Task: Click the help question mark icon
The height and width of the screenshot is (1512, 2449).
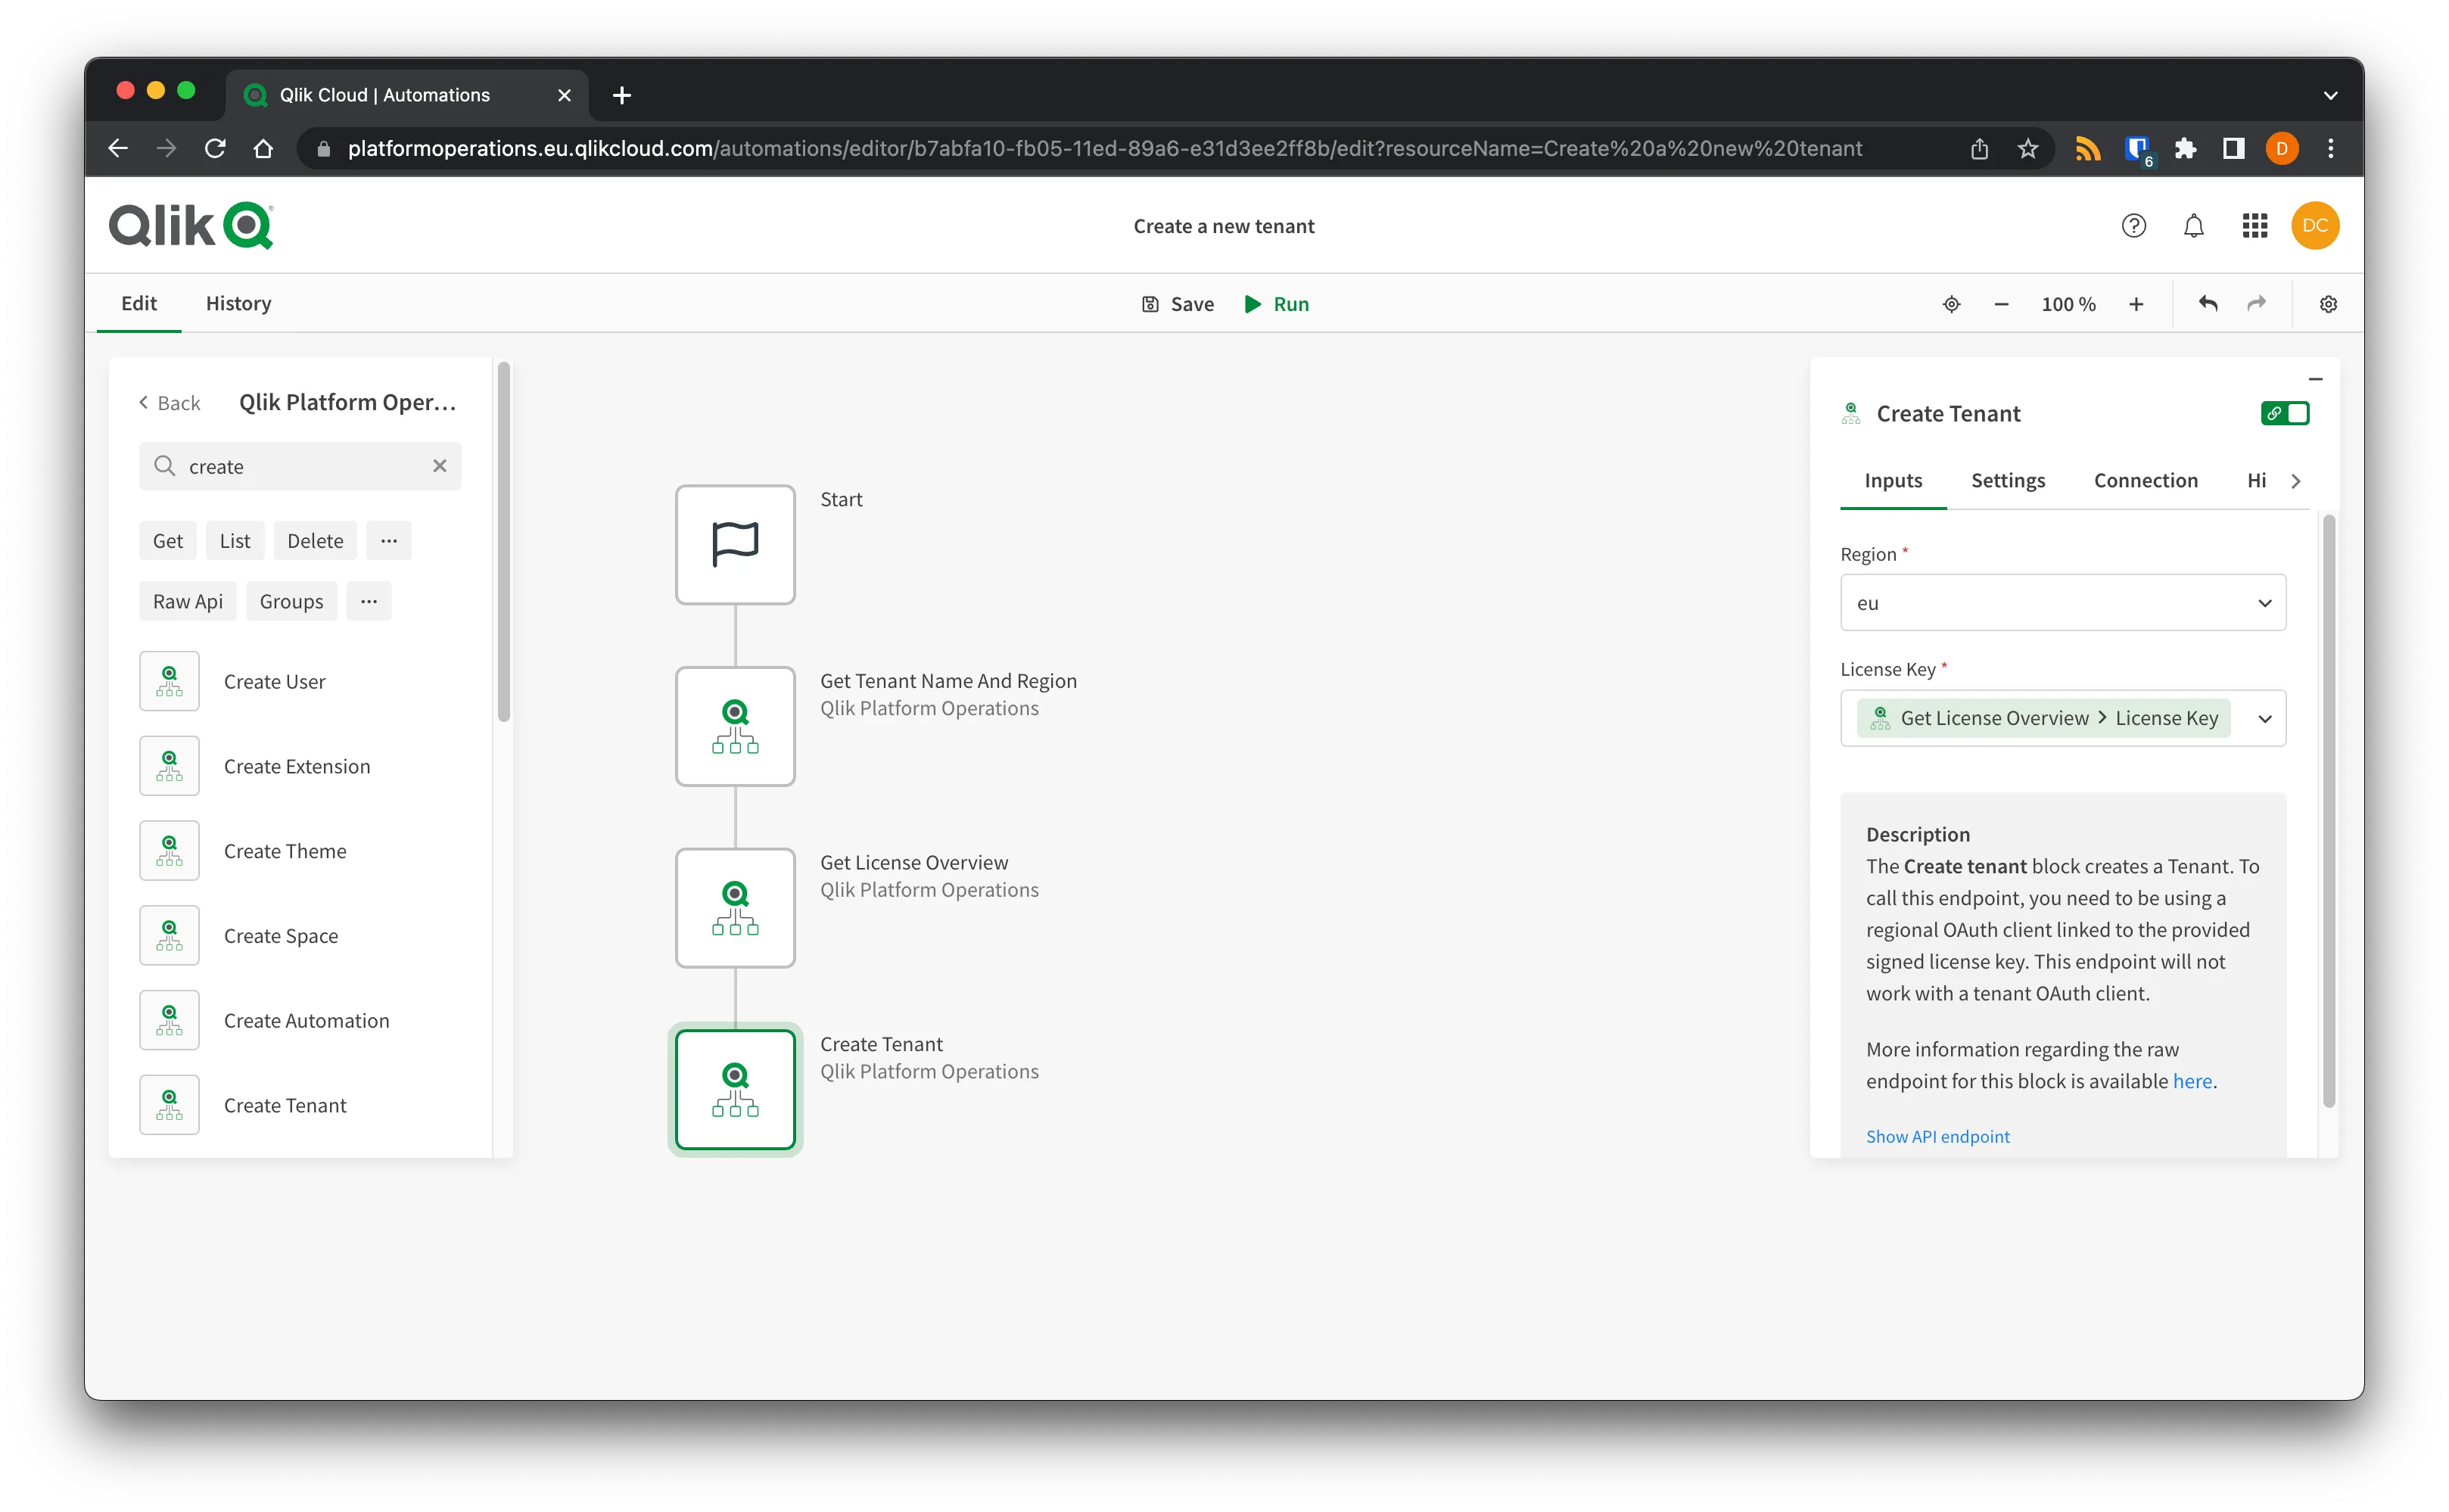Action: [x=2134, y=225]
